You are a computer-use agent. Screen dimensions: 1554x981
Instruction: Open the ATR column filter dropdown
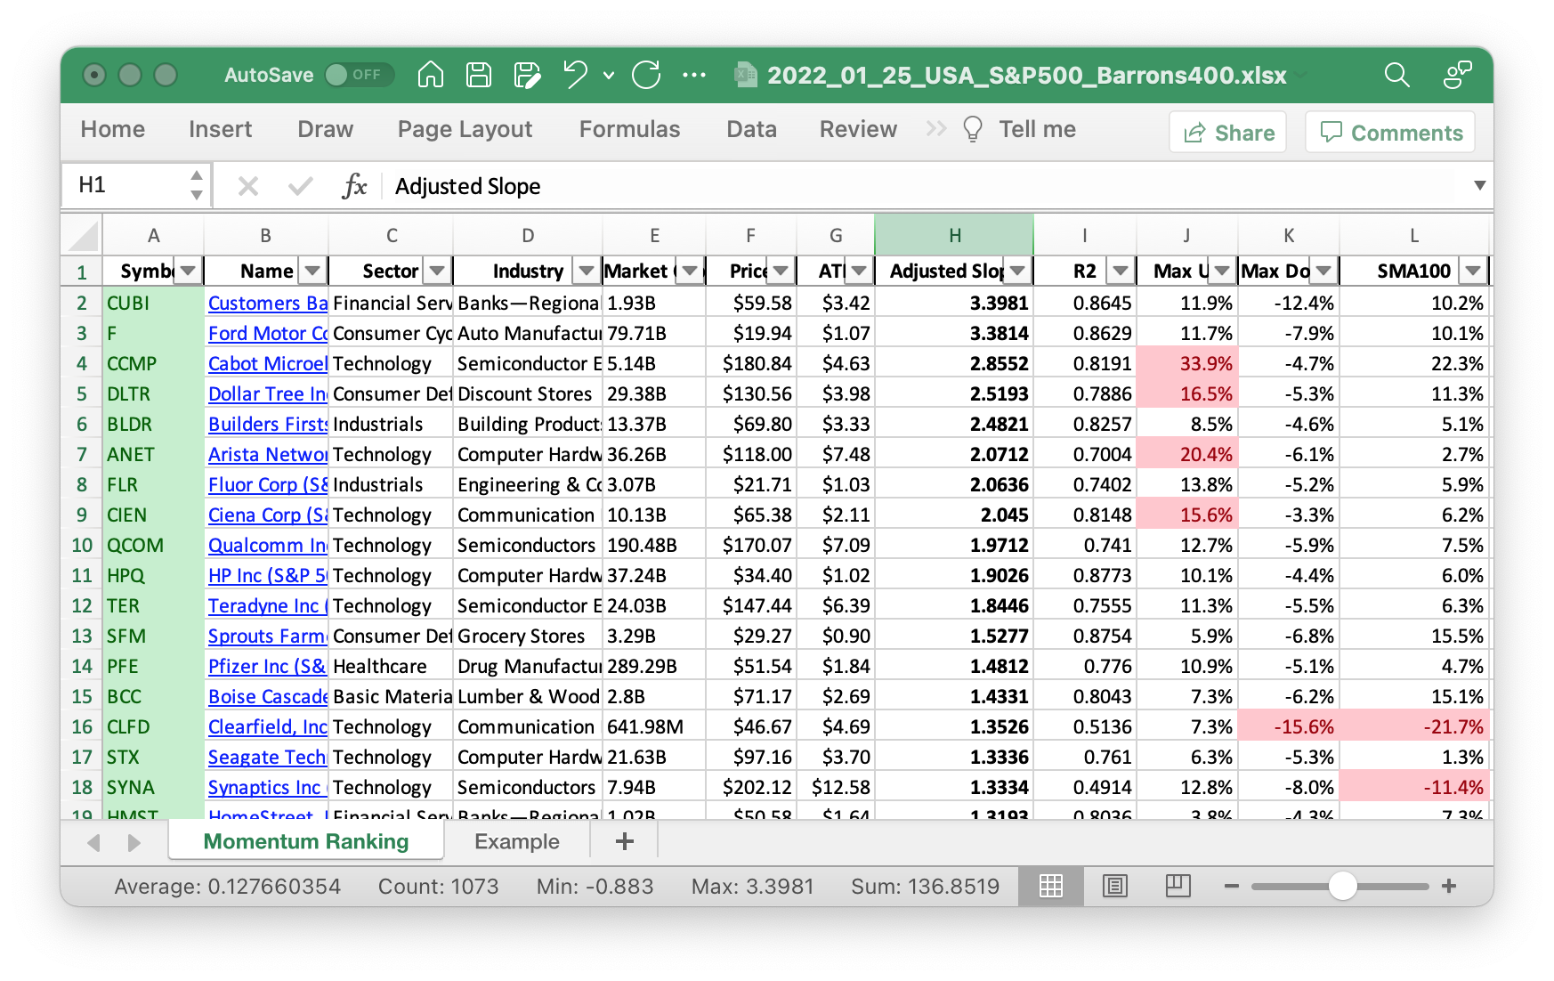point(859,271)
